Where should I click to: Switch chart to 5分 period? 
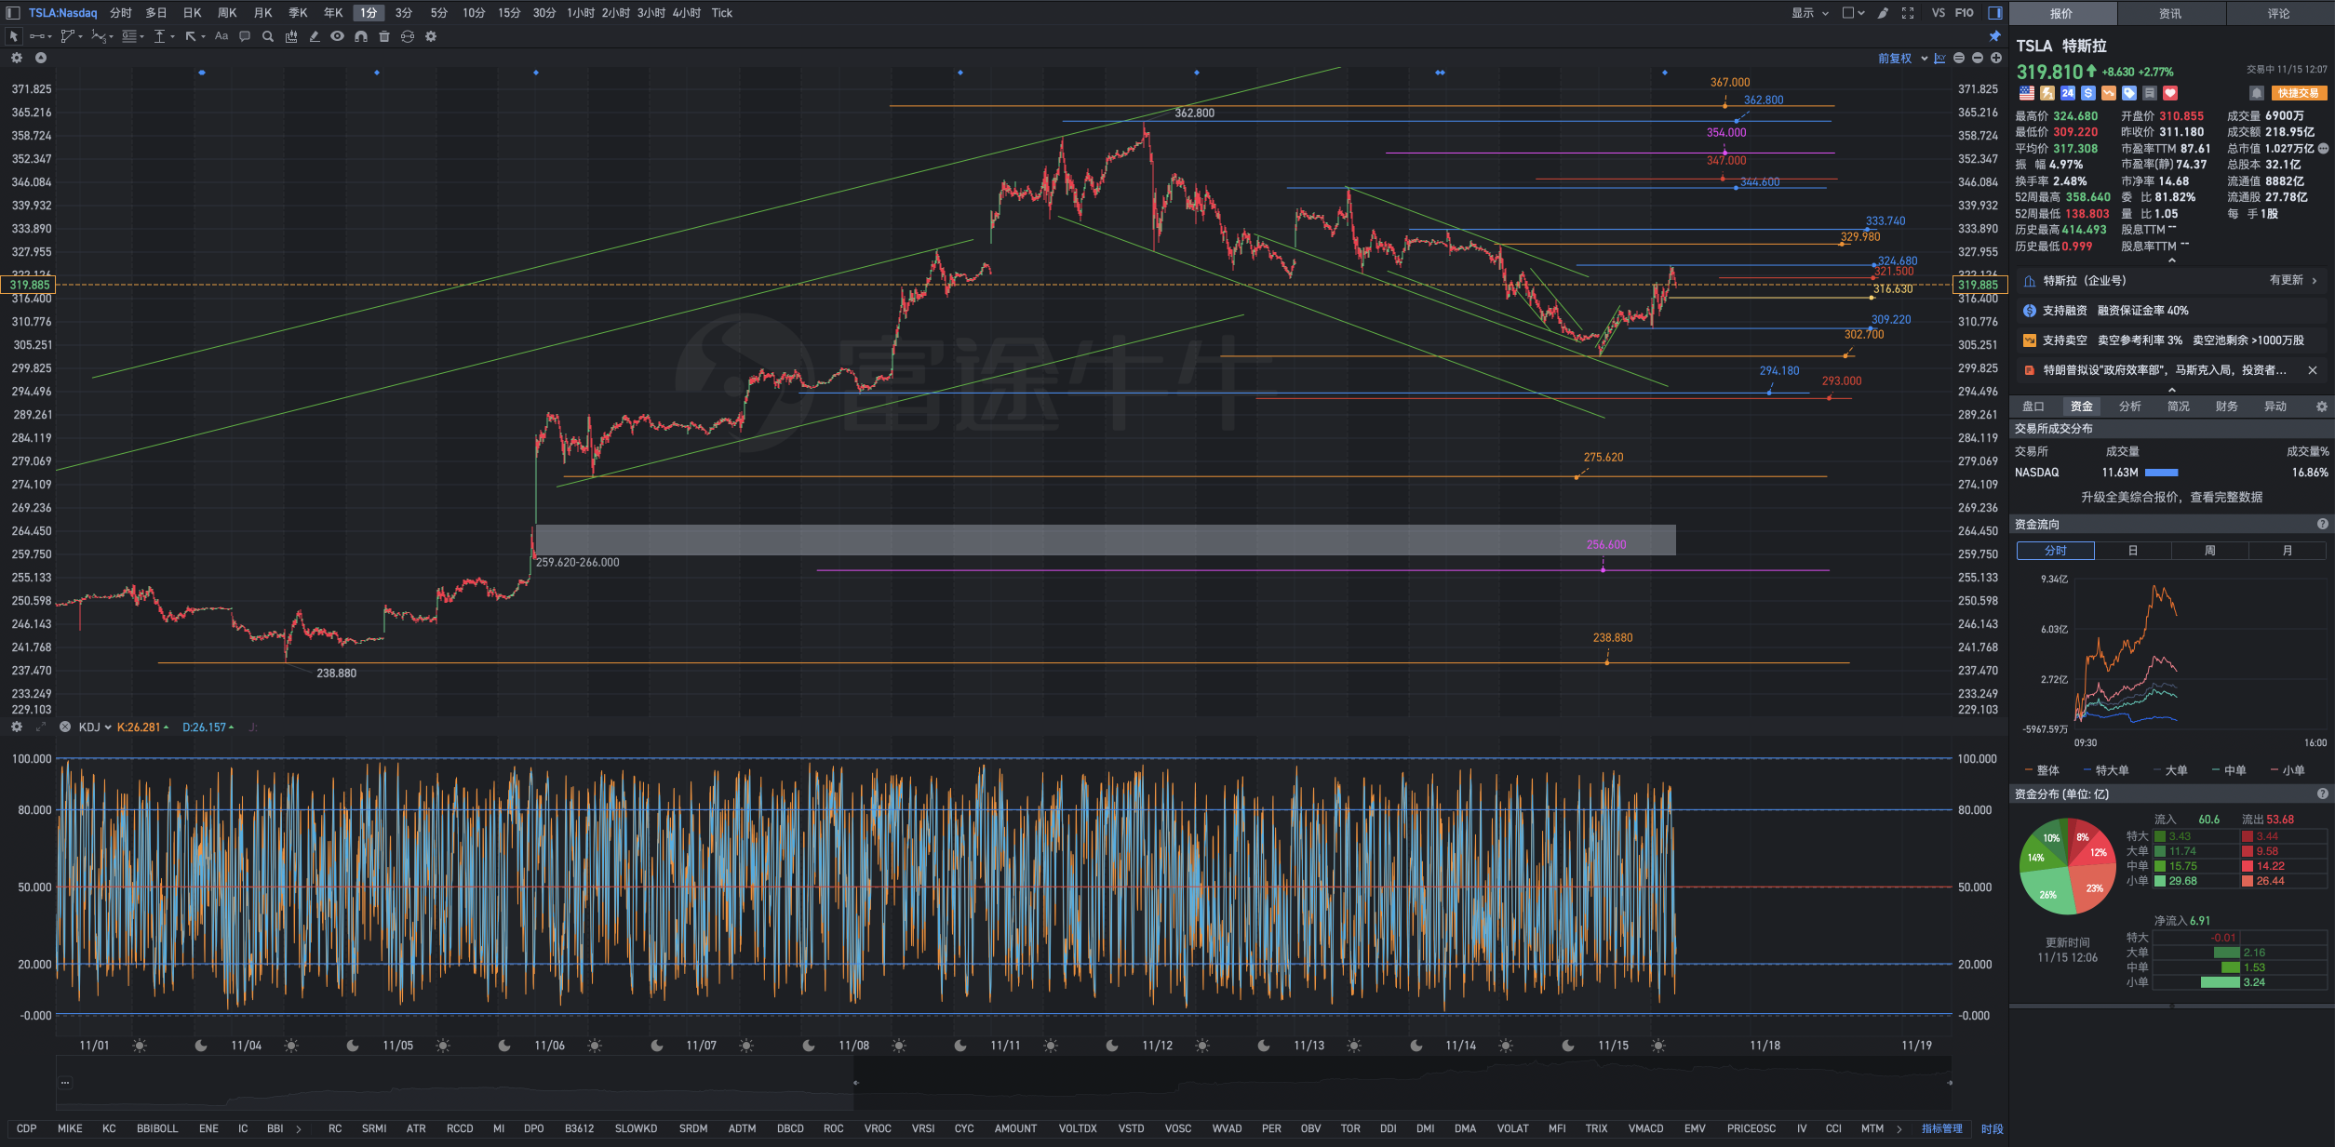point(439,13)
